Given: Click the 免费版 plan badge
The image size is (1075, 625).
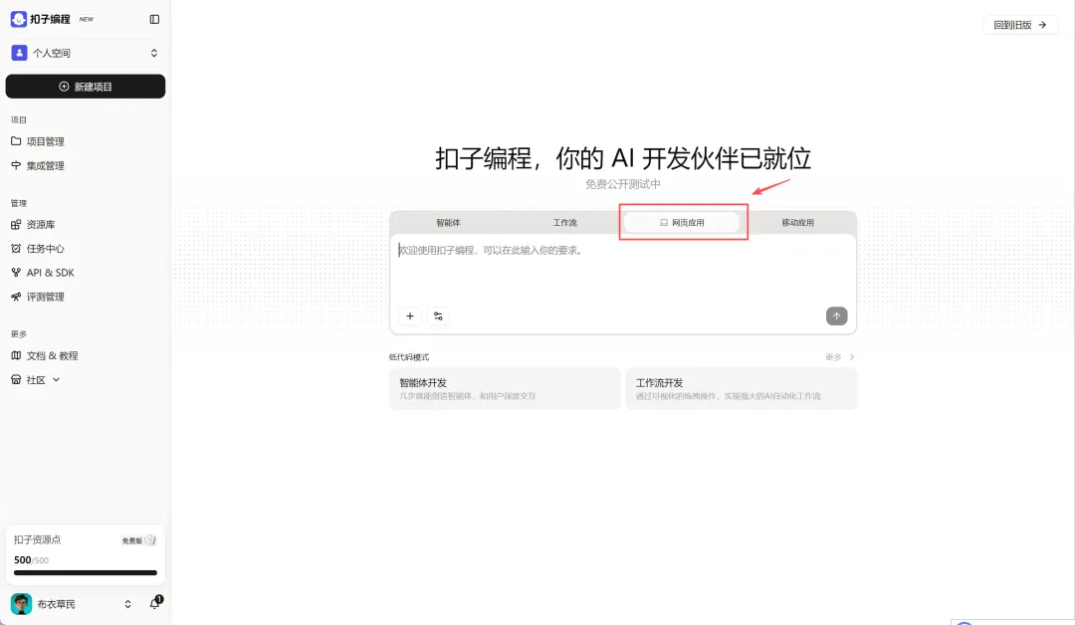Looking at the screenshot, I should point(139,540).
